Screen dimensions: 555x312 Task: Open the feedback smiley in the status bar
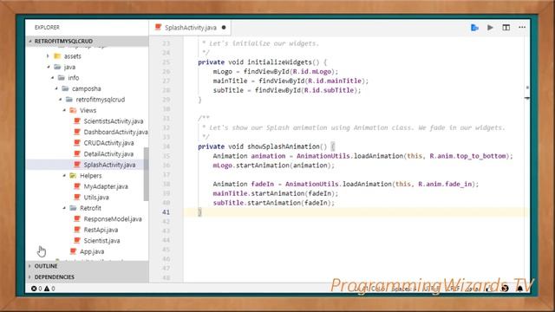click(x=505, y=289)
